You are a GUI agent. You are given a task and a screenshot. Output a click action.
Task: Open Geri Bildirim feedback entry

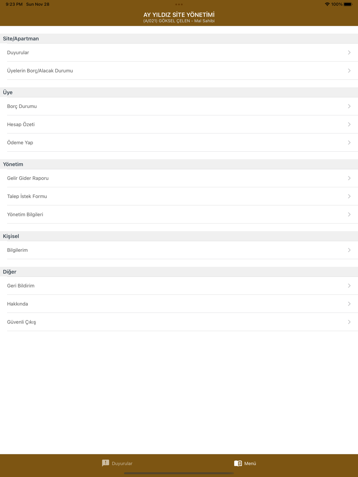pyautogui.click(x=179, y=286)
